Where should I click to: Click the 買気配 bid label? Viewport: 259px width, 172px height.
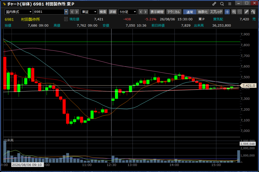[x=218, y=19]
